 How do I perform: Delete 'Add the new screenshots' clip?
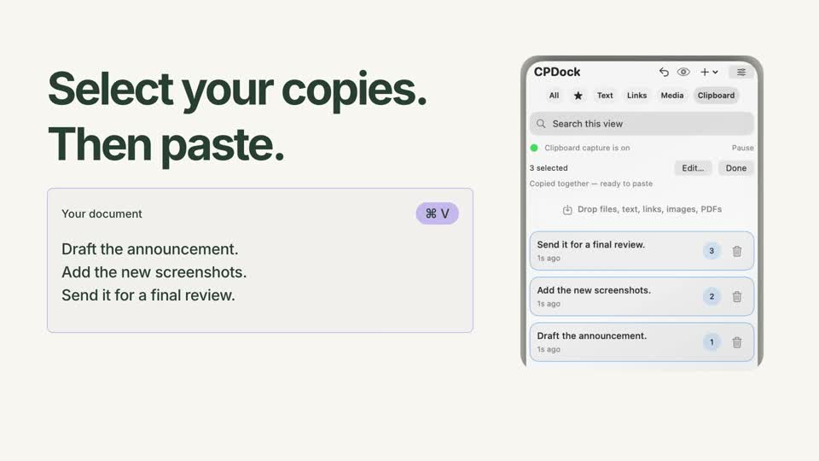tap(736, 297)
